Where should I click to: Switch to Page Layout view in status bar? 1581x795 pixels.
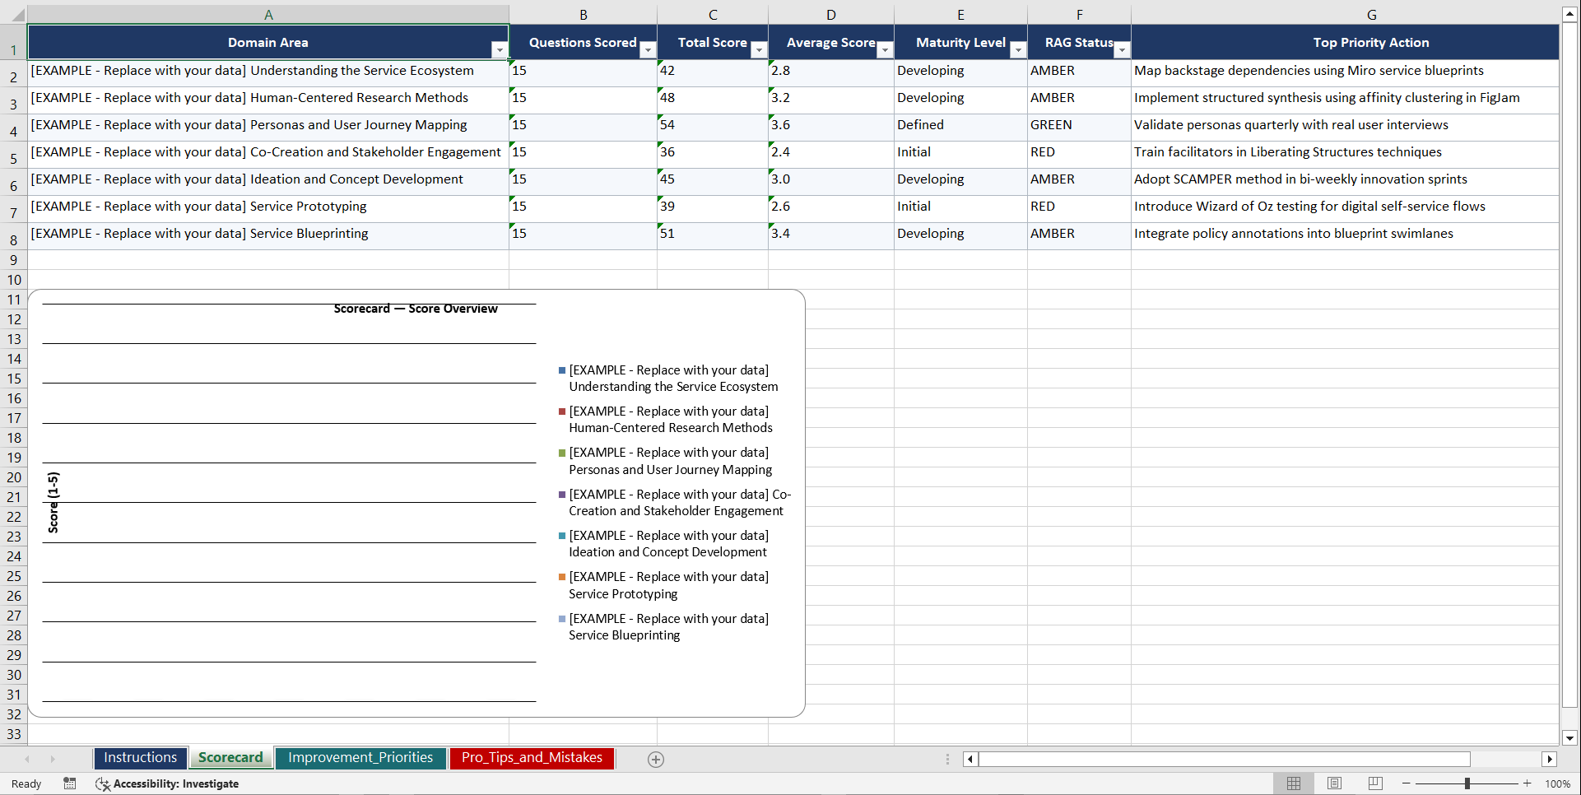tap(1334, 783)
